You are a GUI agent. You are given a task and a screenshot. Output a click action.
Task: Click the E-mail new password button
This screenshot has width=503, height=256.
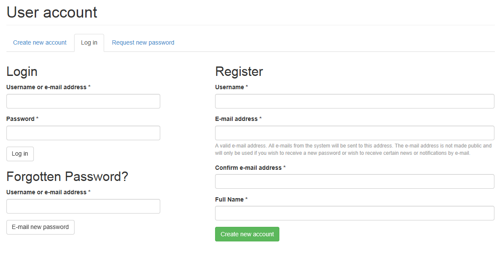[40, 227]
